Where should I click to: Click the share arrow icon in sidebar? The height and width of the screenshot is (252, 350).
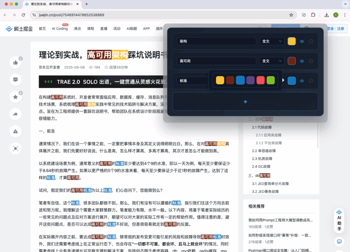pos(15,114)
